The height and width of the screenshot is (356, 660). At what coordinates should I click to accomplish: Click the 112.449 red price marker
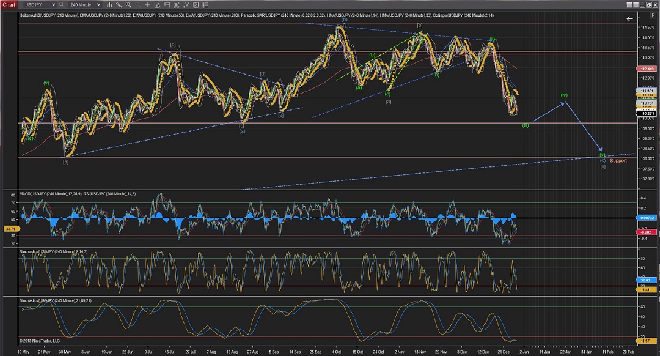pos(647,69)
